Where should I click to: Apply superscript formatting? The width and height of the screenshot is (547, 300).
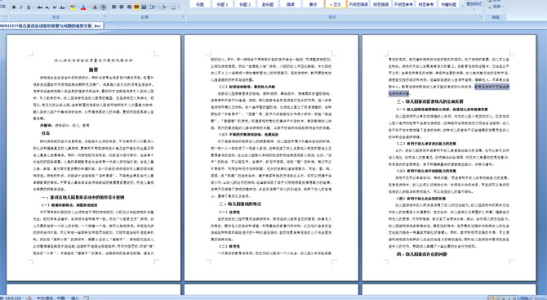[x=55, y=7]
